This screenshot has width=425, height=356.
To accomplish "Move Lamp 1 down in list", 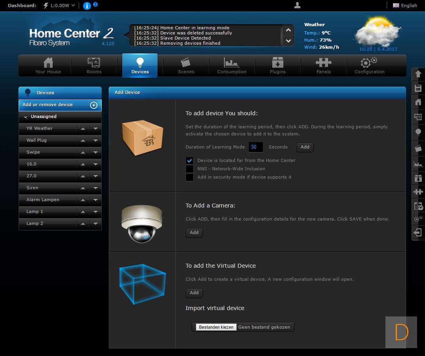I will click(95, 212).
